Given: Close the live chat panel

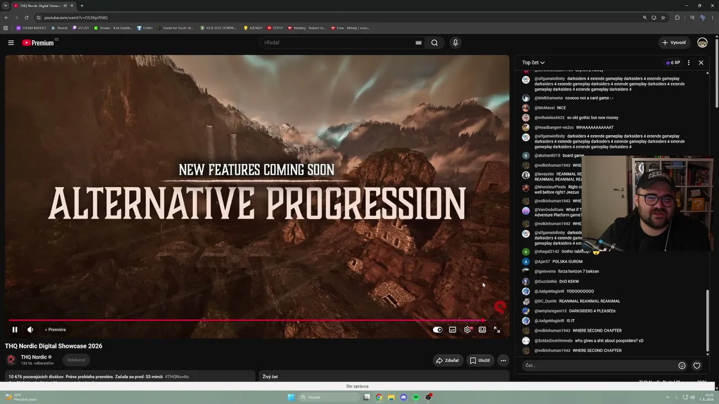Looking at the screenshot, I should click(x=701, y=63).
